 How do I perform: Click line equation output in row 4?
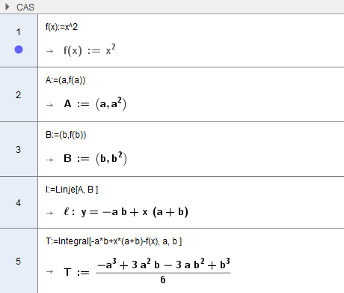point(126,212)
